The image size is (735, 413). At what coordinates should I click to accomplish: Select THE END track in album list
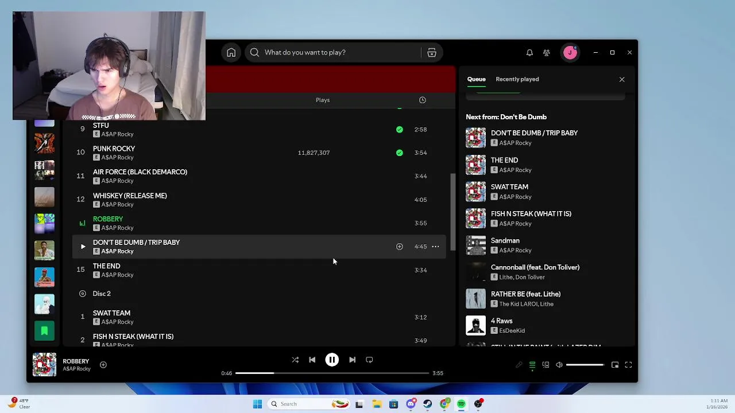(259, 271)
